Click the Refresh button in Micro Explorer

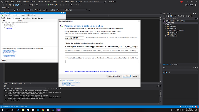tap(20, 20)
